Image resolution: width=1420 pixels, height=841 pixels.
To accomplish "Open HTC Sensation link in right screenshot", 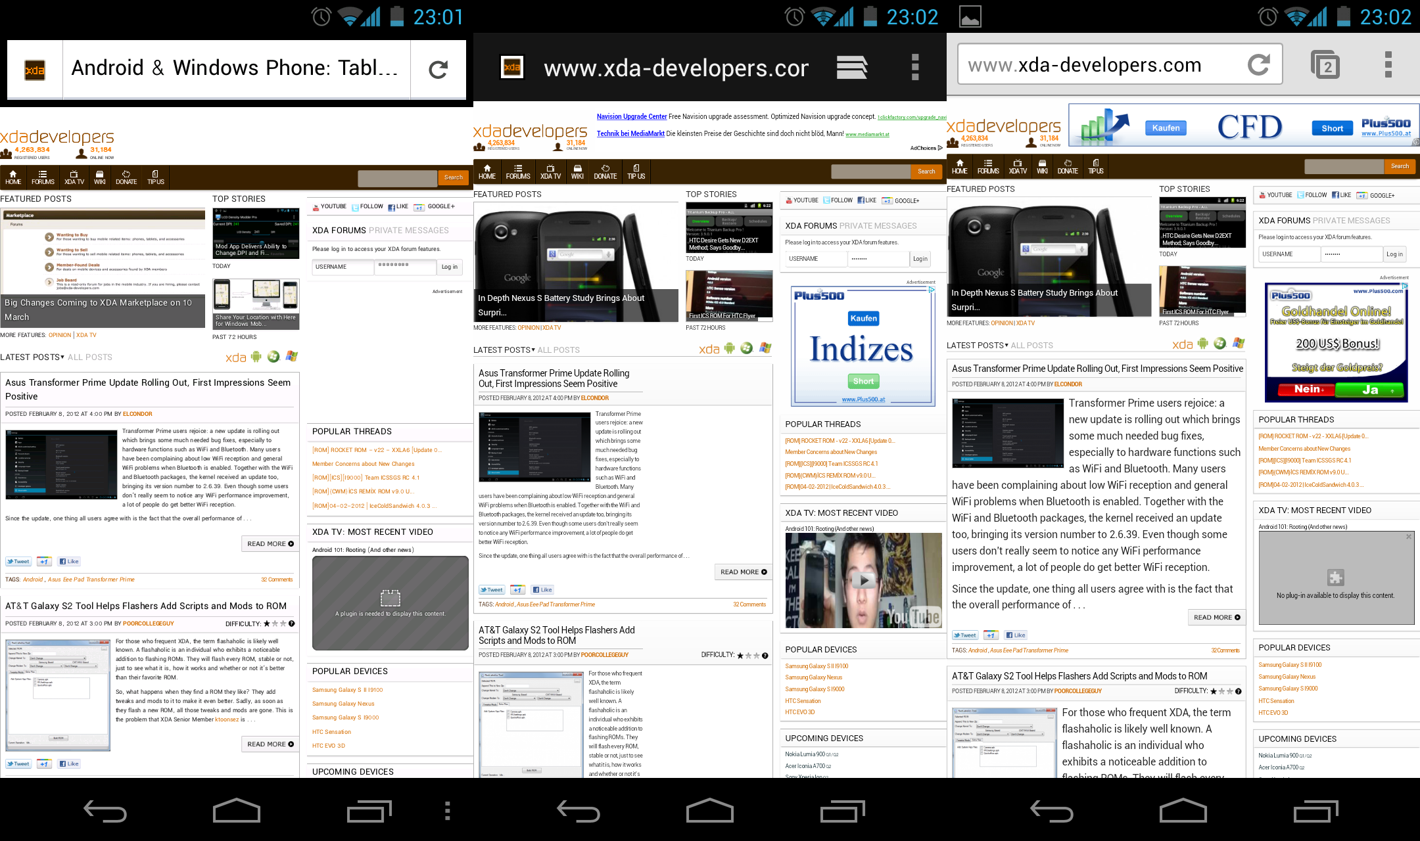I will tap(1276, 701).
